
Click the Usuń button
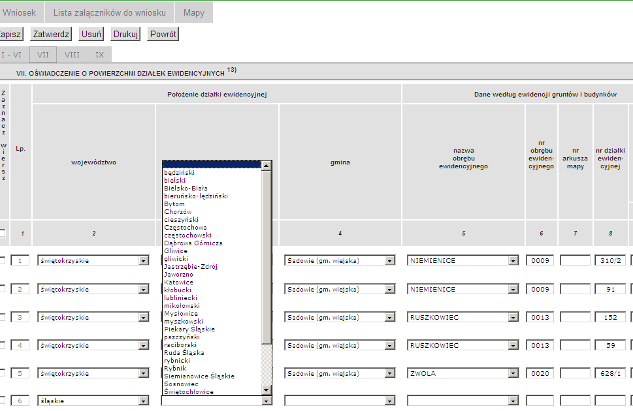click(91, 35)
